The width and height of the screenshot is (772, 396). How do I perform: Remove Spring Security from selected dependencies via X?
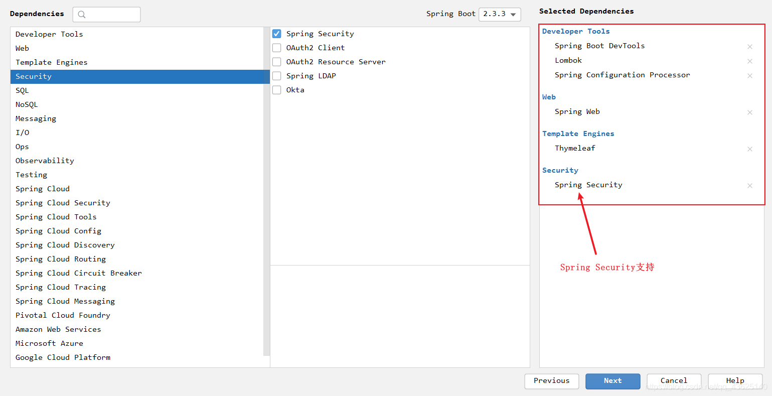(x=750, y=186)
